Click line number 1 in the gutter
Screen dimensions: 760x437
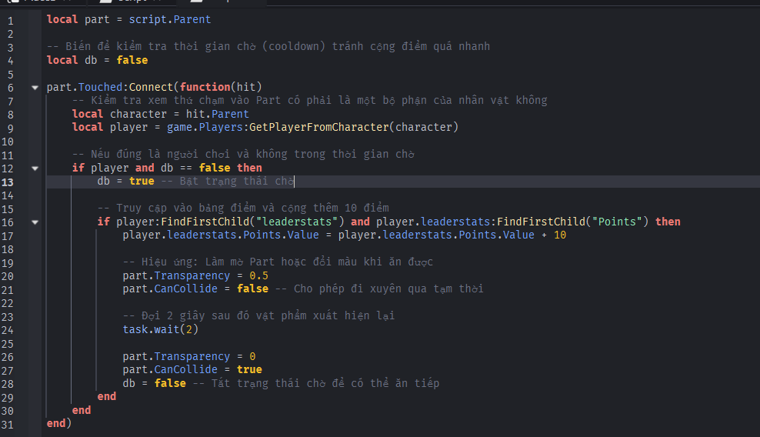tap(10, 19)
